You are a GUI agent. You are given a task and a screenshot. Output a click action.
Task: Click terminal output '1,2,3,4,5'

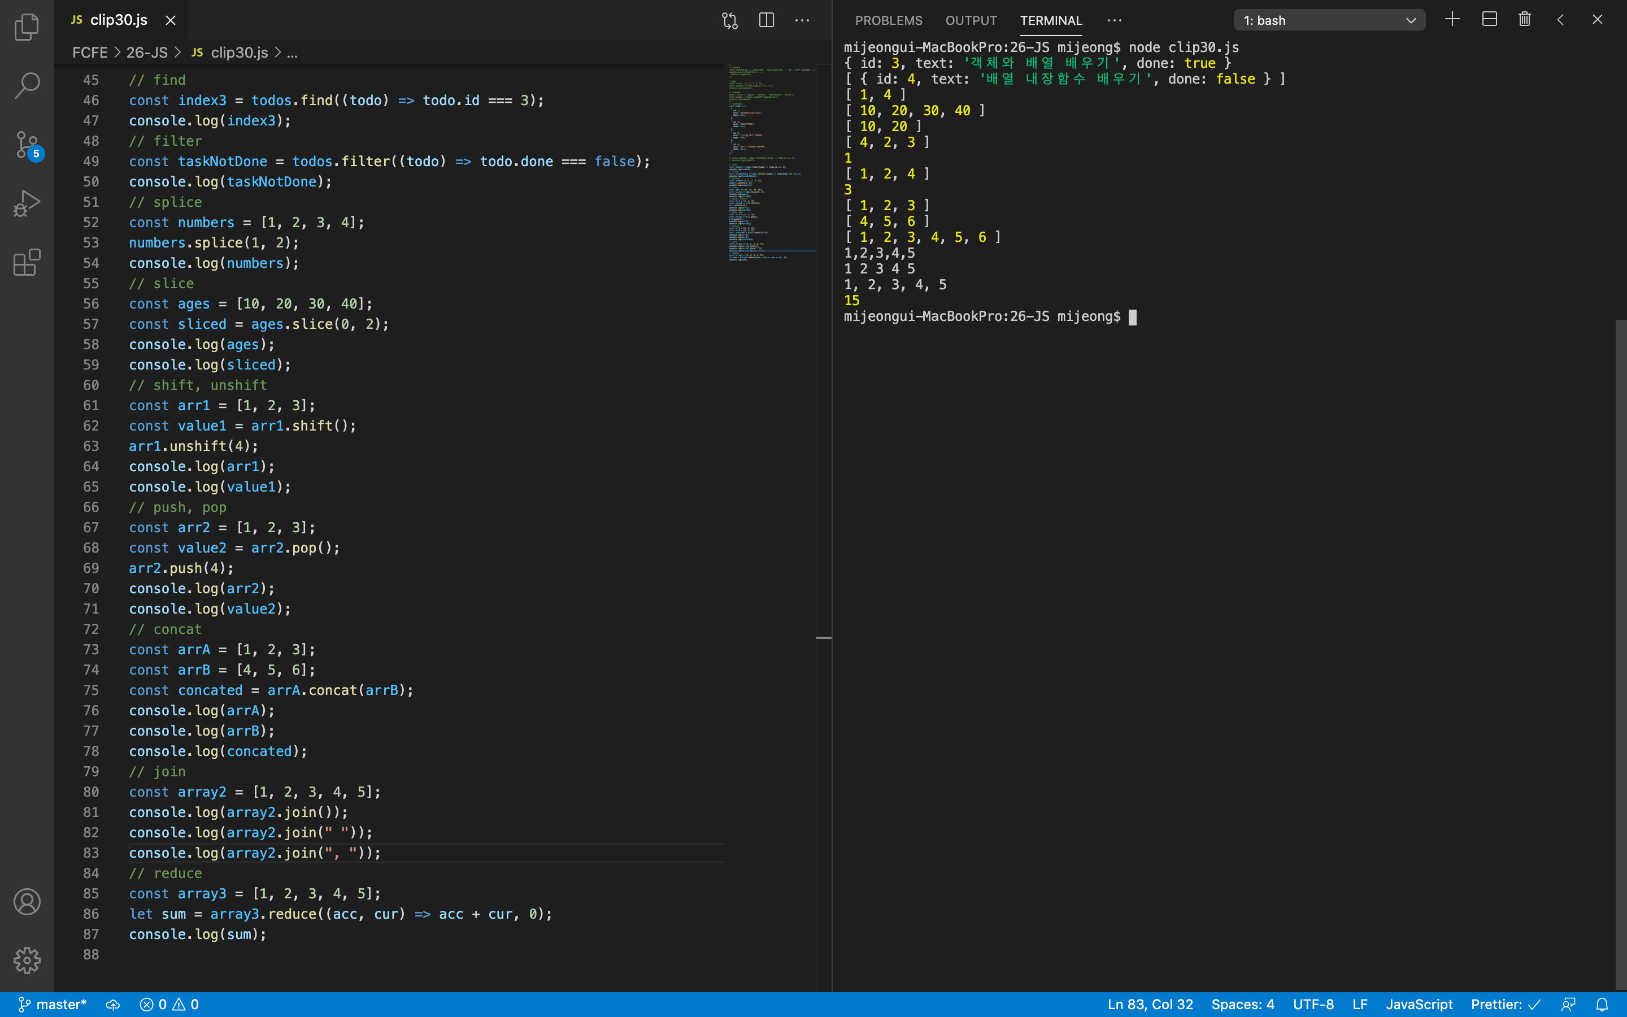pos(880,253)
